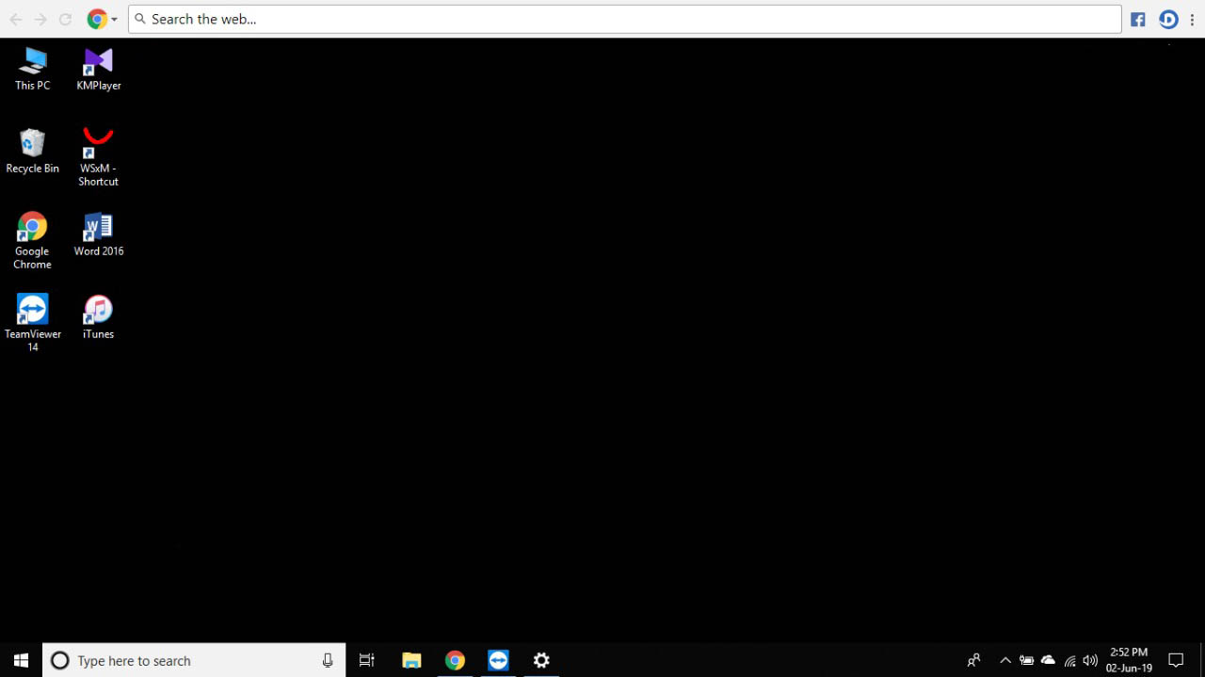This screenshot has width=1205, height=677.
Task: Open File Explorer from the taskbar
Action: 411,660
